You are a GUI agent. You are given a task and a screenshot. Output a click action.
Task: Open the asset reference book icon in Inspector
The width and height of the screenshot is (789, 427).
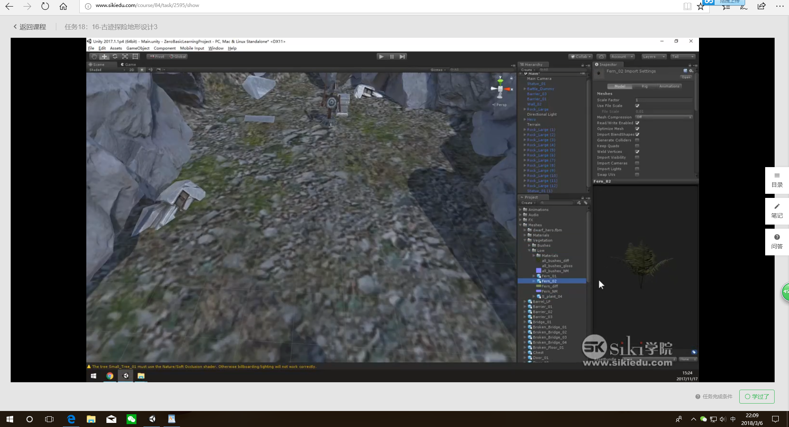point(685,71)
